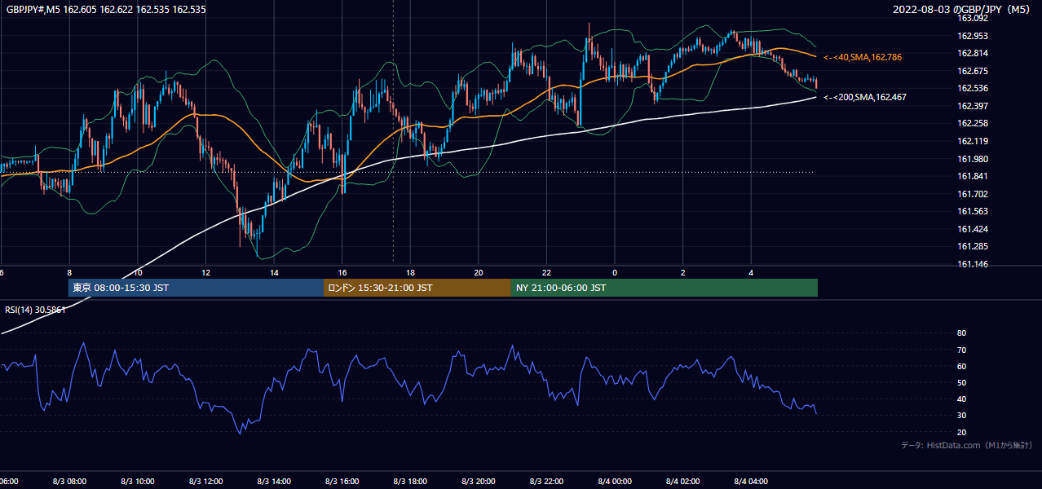Click RSI scale value 30

pyautogui.click(x=961, y=416)
